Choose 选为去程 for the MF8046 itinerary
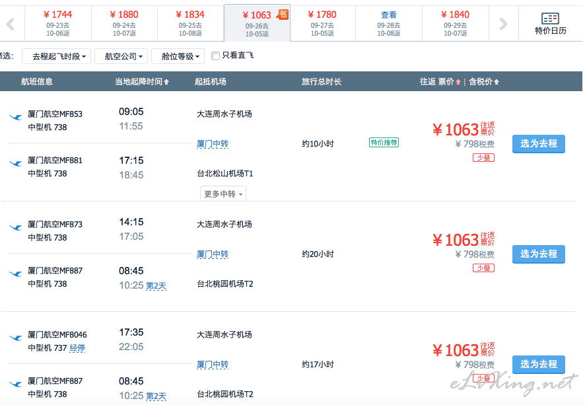The width and height of the screenshot is (585, 405). point(538,364)
